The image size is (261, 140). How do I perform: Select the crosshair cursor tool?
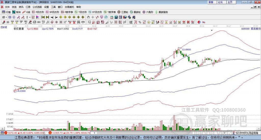93,17
